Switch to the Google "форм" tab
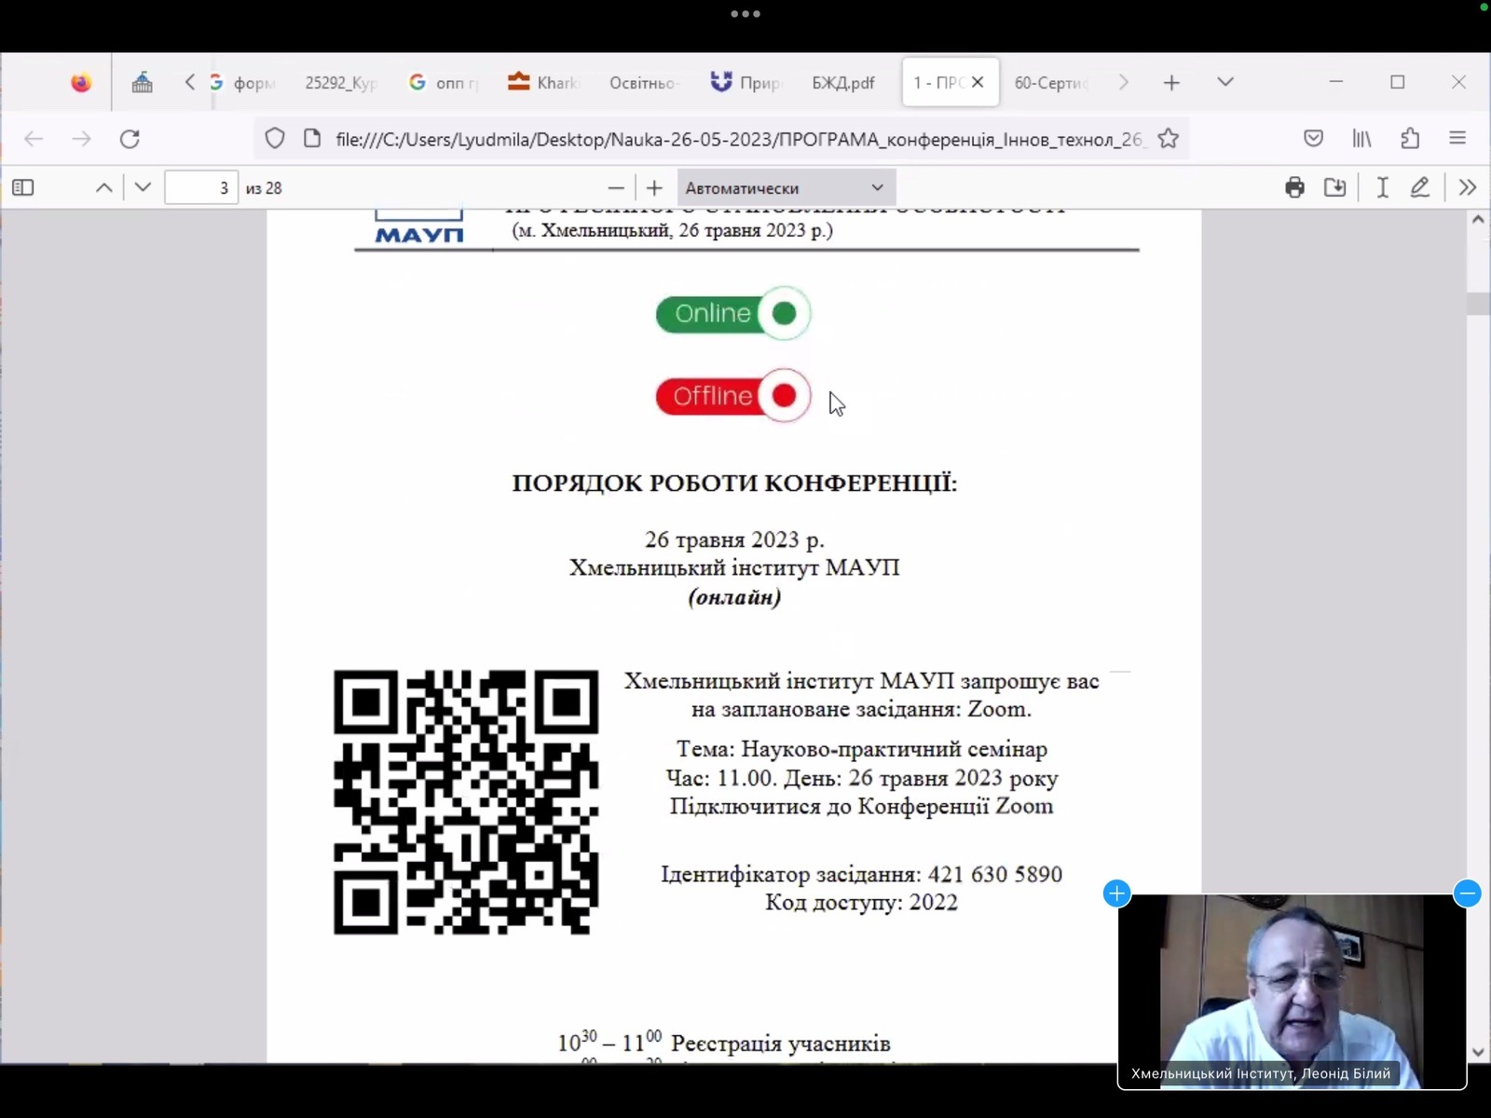Screen dimensions: 1491x1118 click(x=242, y=83)
